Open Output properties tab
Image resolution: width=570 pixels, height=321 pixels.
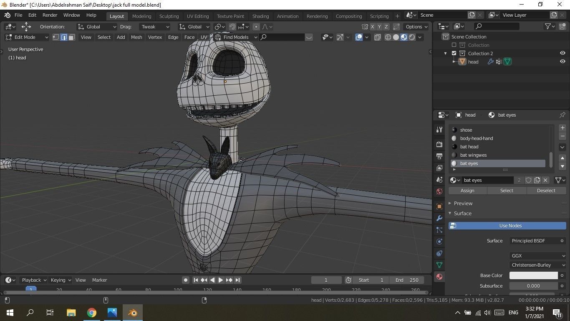439,156
